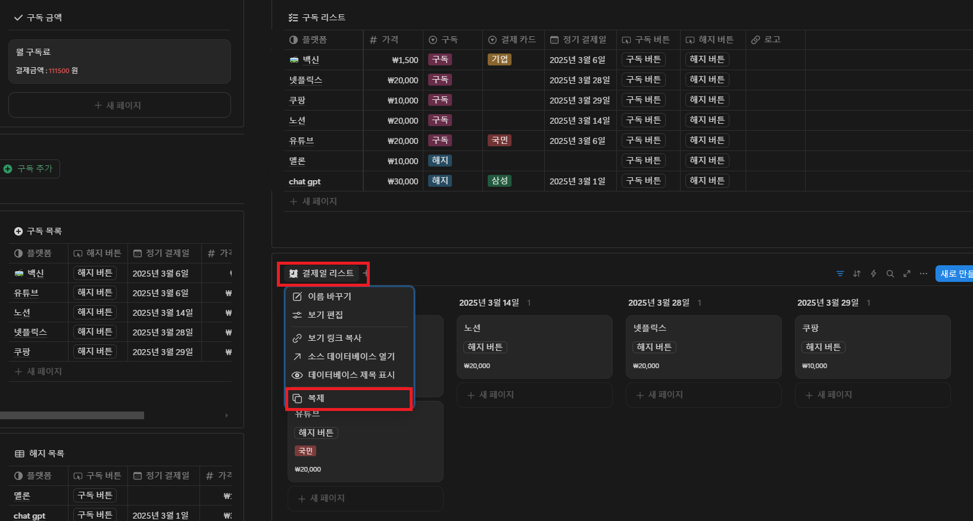Click 2025년 3월 29일 board group header
Image resolution: width=973 pixels, height=521 pixels.
pyautogui.click(x=828, y=303)
